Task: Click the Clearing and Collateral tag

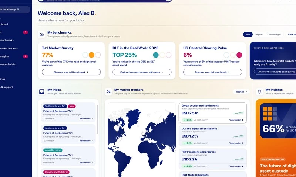Action: pos(56,172)
